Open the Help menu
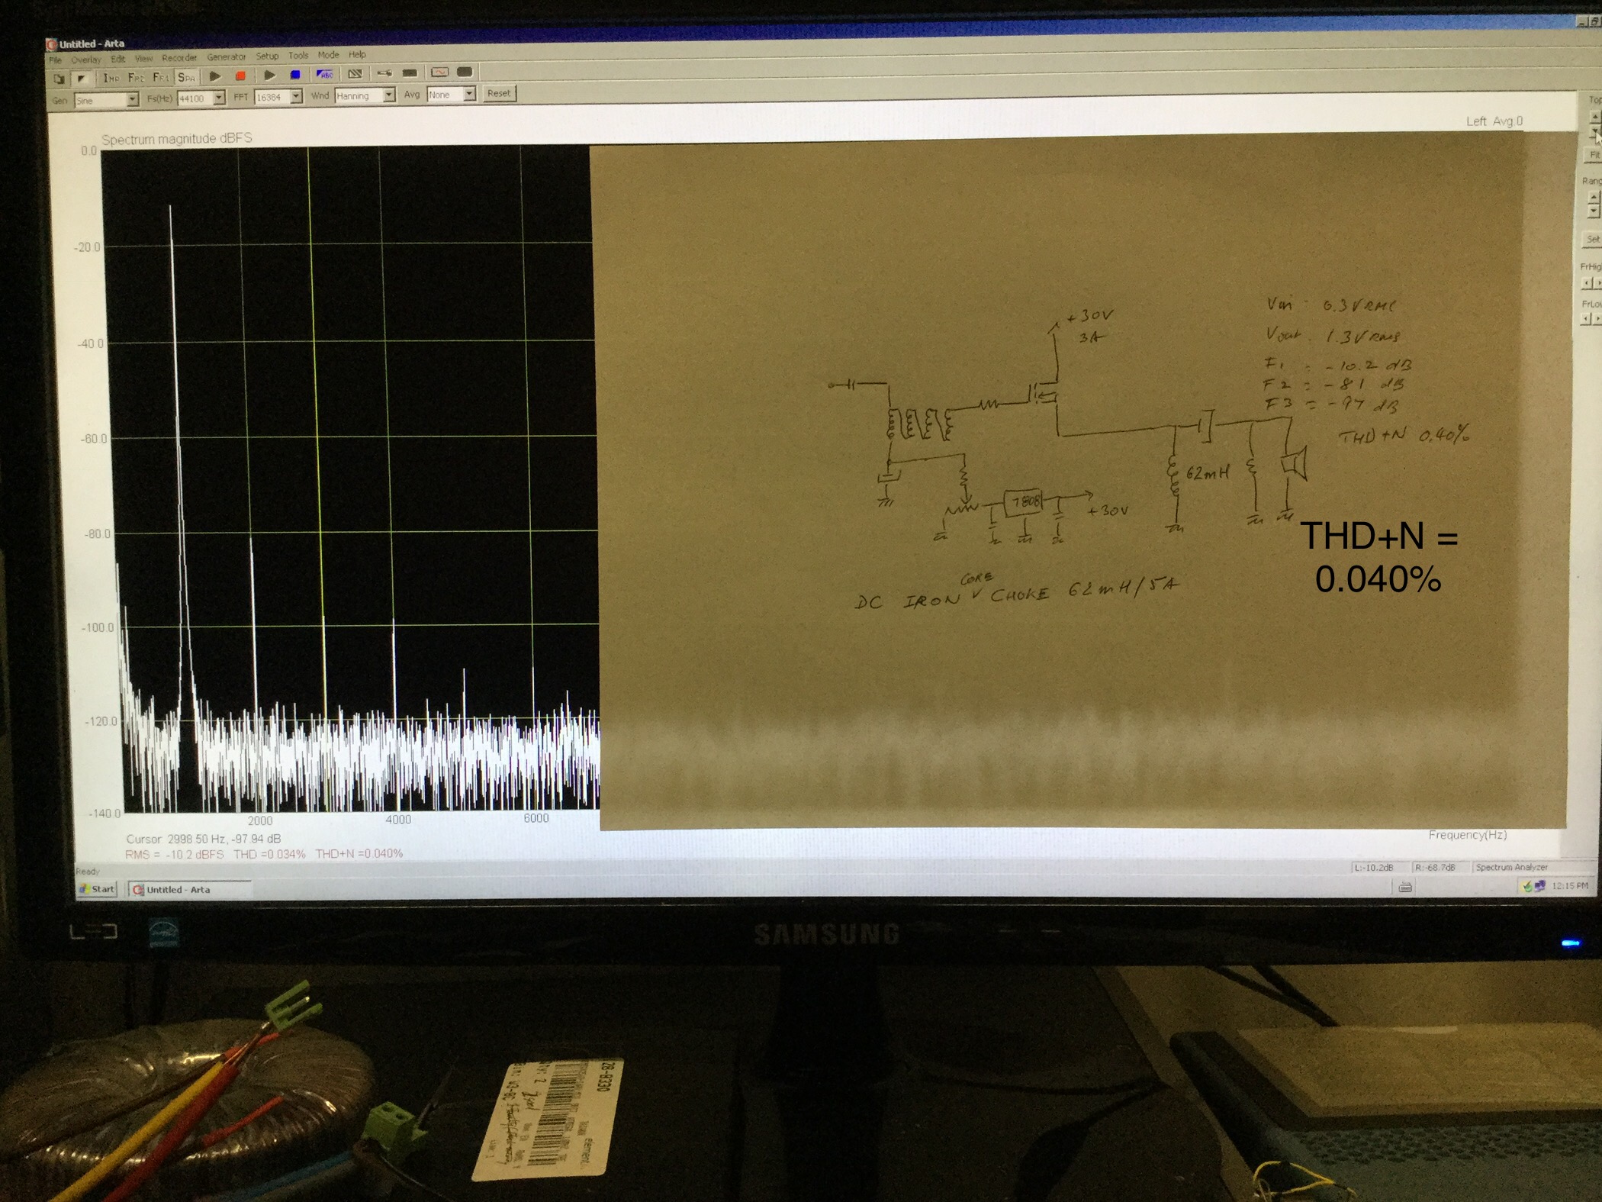This screenshot has height=1202, width=1602. pyautogui.click(x=357, y=54)
